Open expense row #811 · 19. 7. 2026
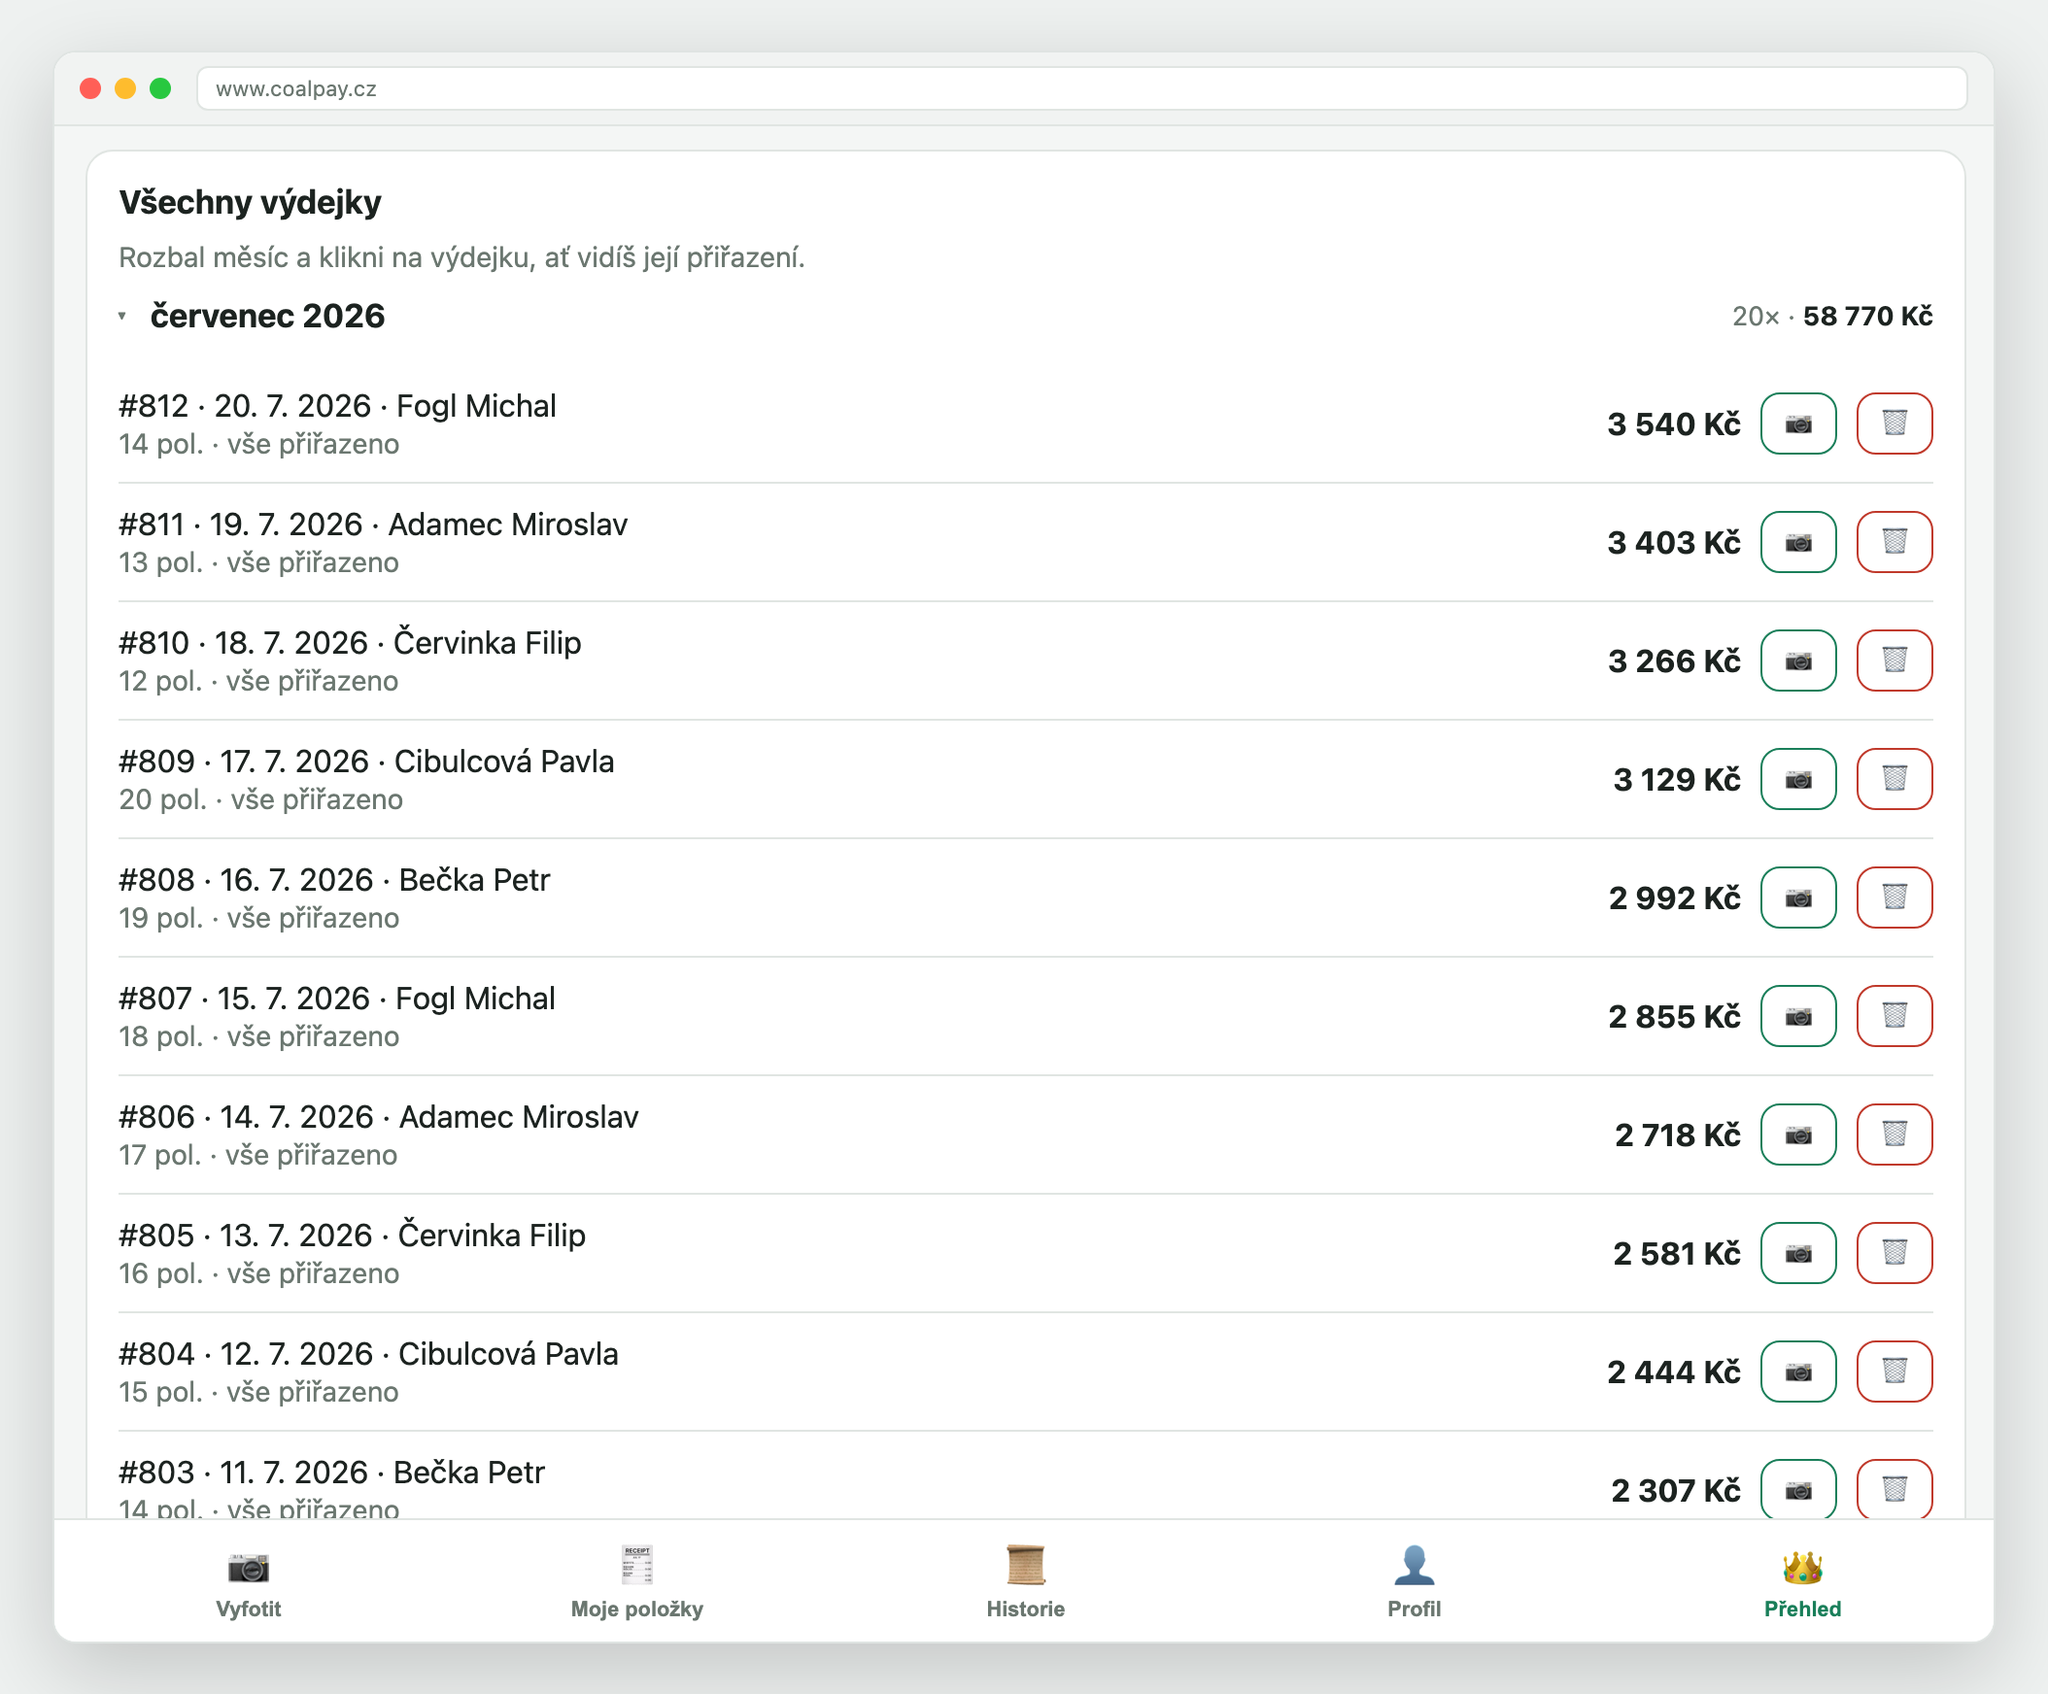 (x=1025, y=543)
